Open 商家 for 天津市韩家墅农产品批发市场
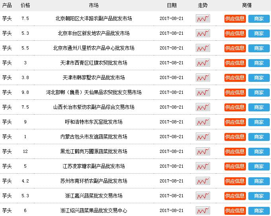This screenshot has height=216, width=271. click(x=259, y=78)
